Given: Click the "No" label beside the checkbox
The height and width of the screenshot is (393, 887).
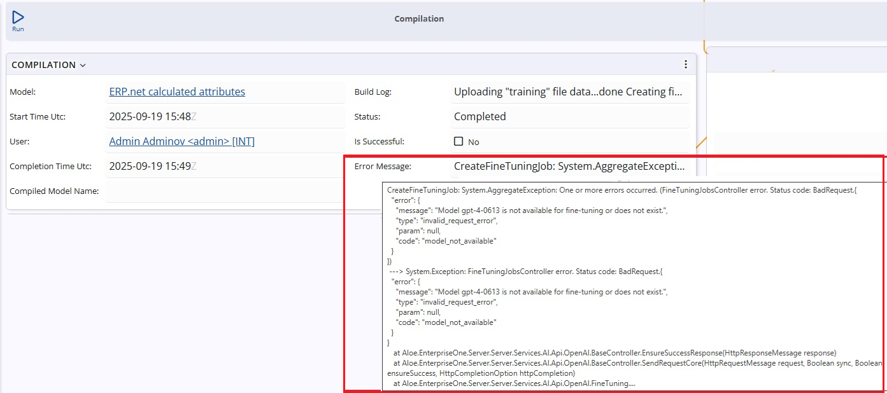Looking at the screenshot, I should pyautogui.click(x=474, y=142).
